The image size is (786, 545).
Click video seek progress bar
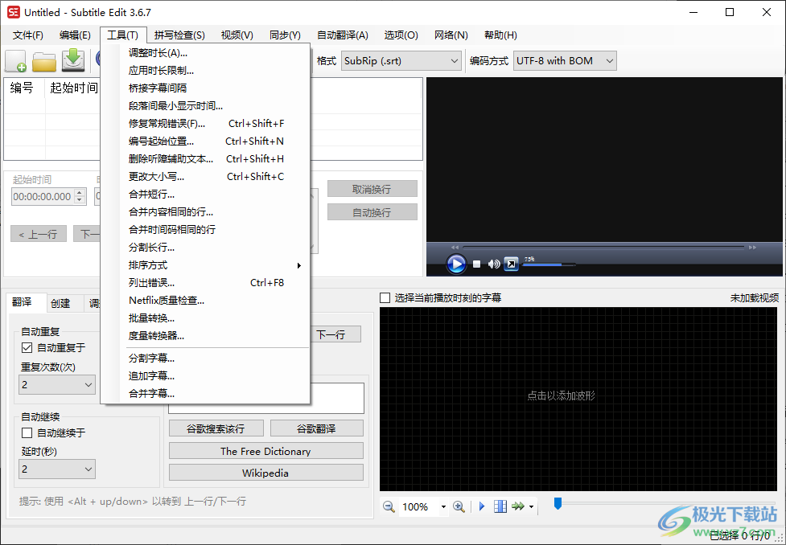603,248
